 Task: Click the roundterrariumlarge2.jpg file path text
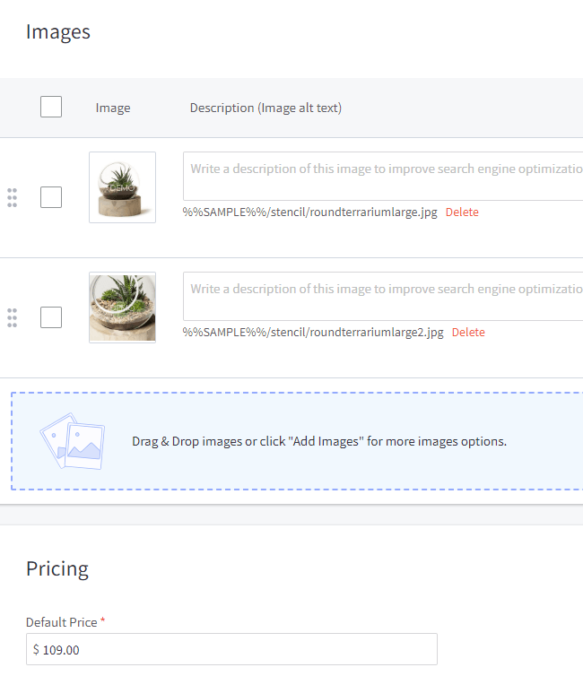tap(313, 333)
